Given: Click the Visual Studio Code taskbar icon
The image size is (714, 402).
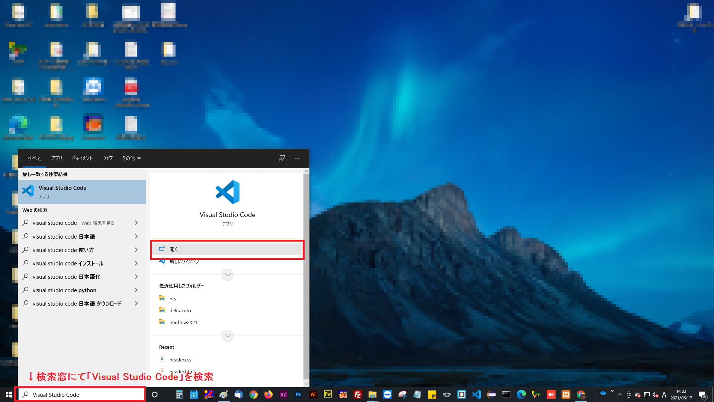Looking at the screenshot, I should tap(476, 395).
